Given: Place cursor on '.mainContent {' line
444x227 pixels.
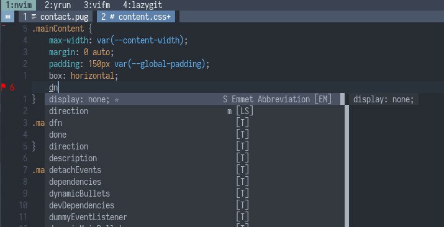Looking at the screenshot, I should [62, 29].
